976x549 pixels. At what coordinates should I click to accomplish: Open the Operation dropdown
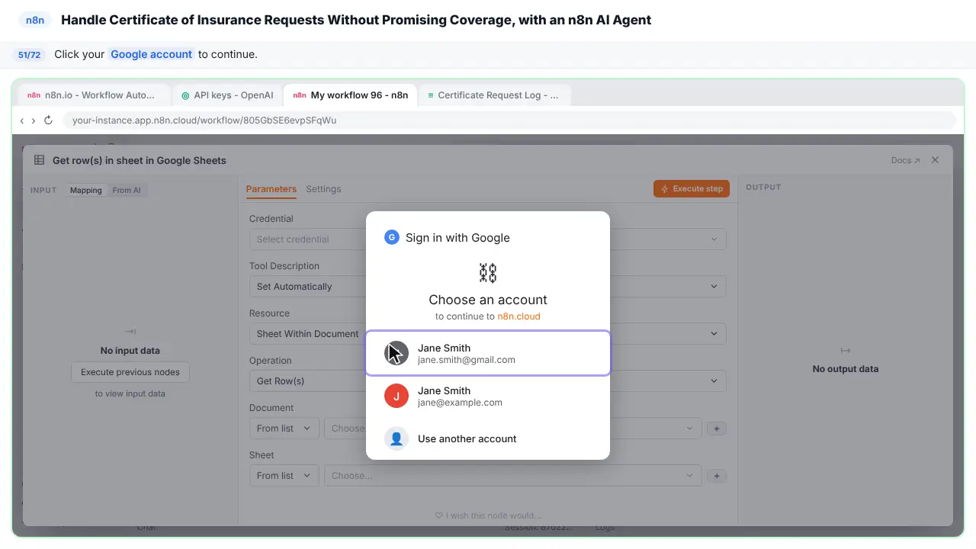click(x=487, y=381)
